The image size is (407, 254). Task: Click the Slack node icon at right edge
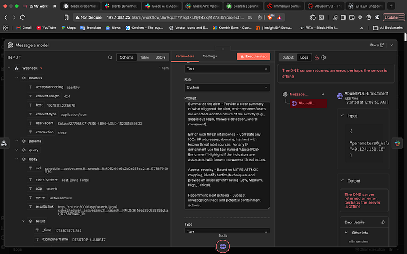(397, 143)
